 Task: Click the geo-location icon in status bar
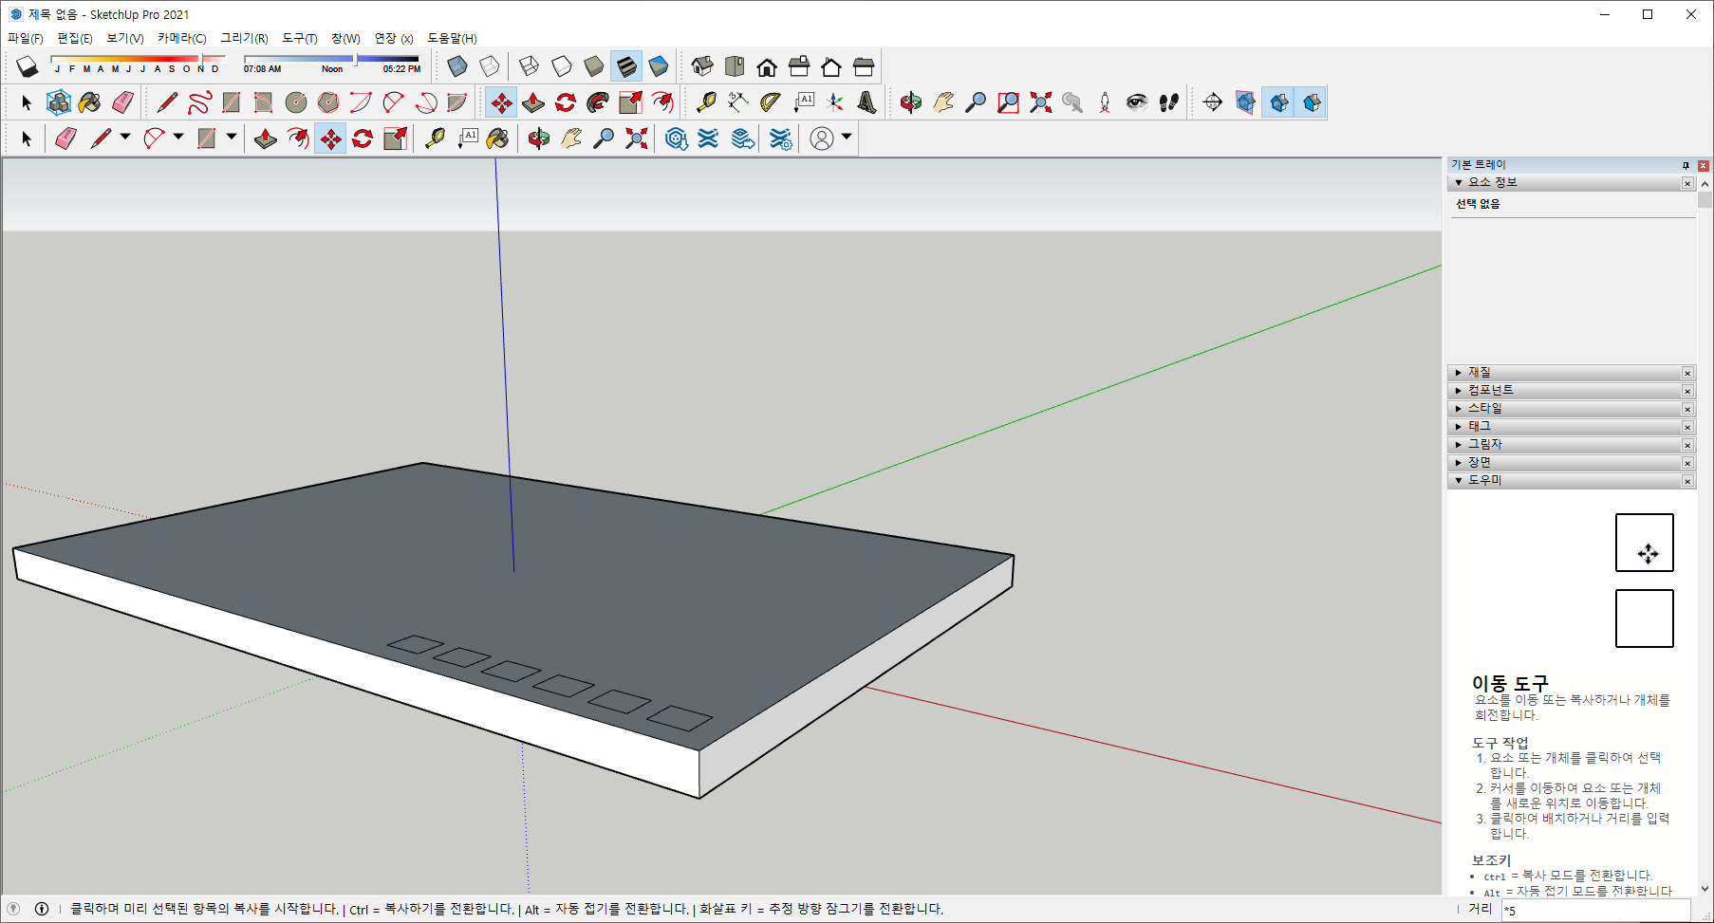(13, 909)
